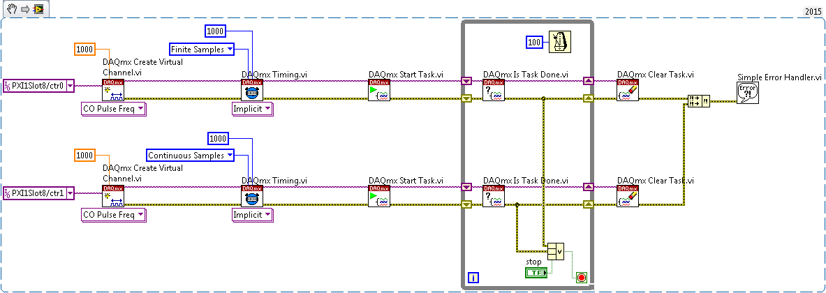The height and width of the screenshot is (293, 826).
Task: Open the Finite Samples mode dropdown
Action: pyautogui.click(x=230, y=50)
